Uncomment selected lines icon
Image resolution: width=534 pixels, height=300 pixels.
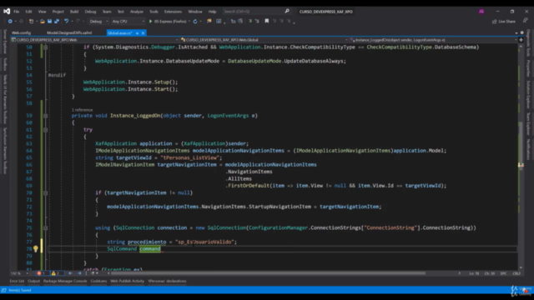[257, 21]
